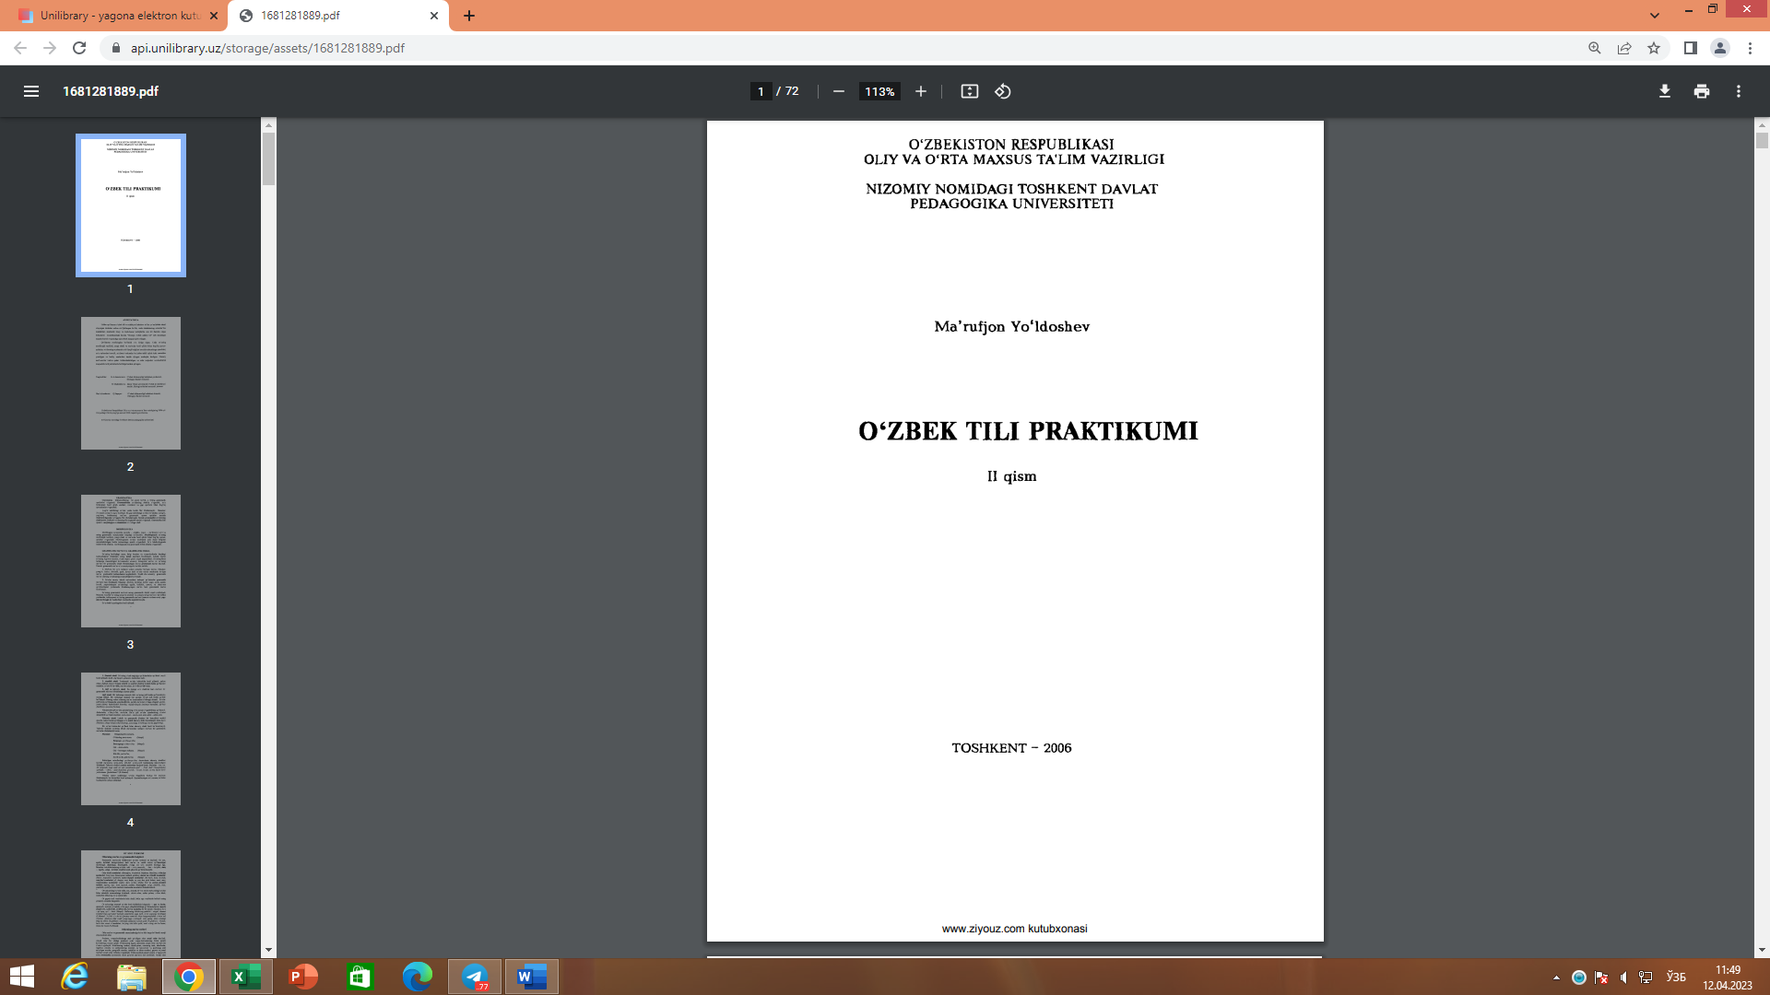Download the PDF file
Screen dimensions: 1770x995
click(x=1665, y=91)
